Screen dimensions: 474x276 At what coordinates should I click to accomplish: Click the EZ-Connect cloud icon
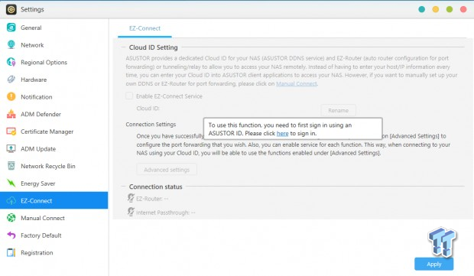pos(11,200)
